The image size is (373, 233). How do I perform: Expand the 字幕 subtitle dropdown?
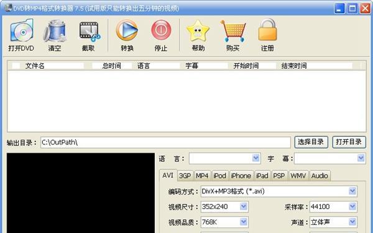[x=361, y=158]
